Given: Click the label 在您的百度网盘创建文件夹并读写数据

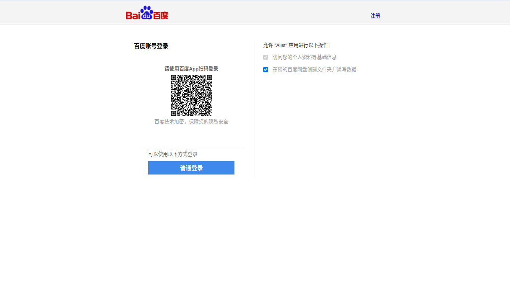Looking at the screenshot, I should click(314, 70).
